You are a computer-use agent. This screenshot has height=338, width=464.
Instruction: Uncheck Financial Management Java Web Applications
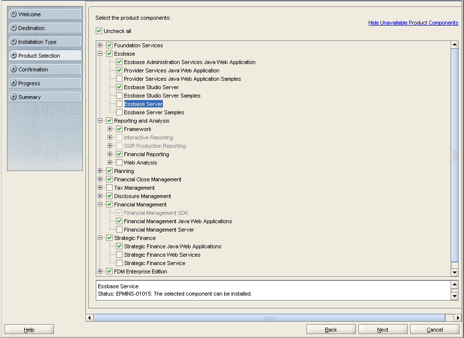pos(119,221)
